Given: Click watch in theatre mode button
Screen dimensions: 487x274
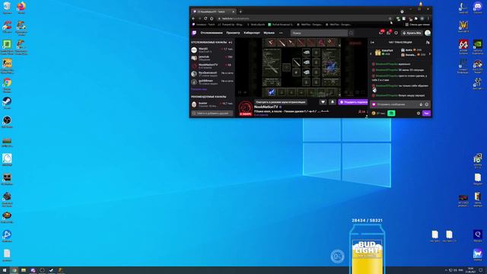Looking at the screenshot, I should tap(281, 102).
